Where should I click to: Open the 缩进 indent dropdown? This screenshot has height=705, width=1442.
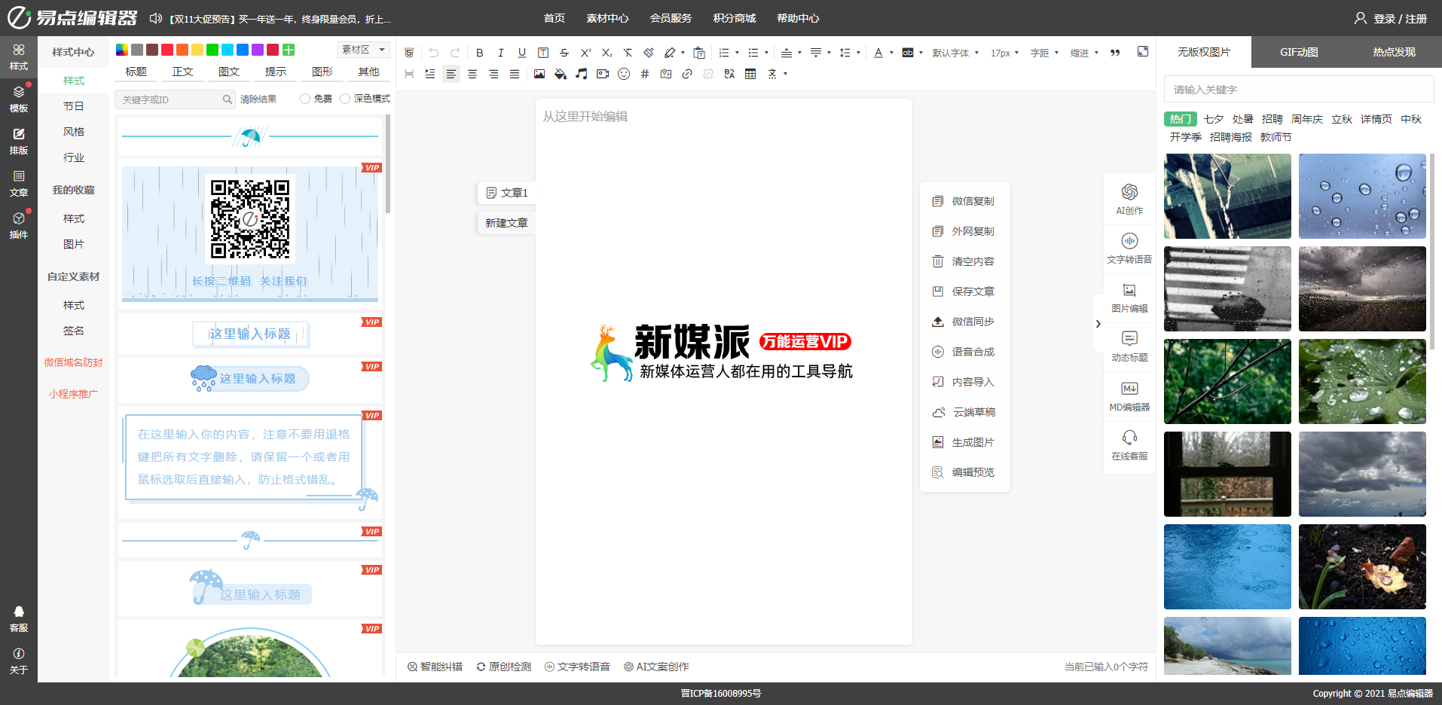point(1084,53)
